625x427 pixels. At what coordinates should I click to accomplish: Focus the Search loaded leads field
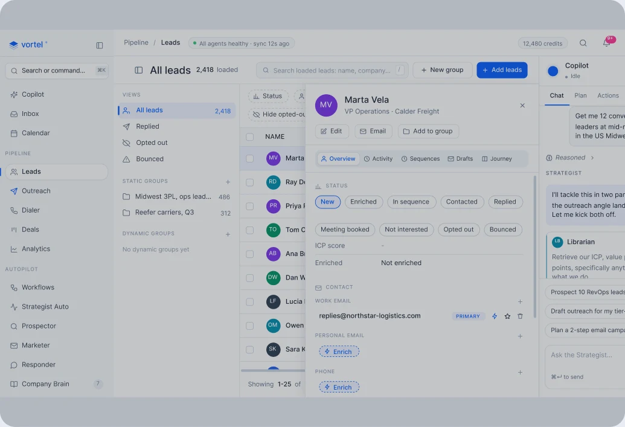click(x=332, y=71)
